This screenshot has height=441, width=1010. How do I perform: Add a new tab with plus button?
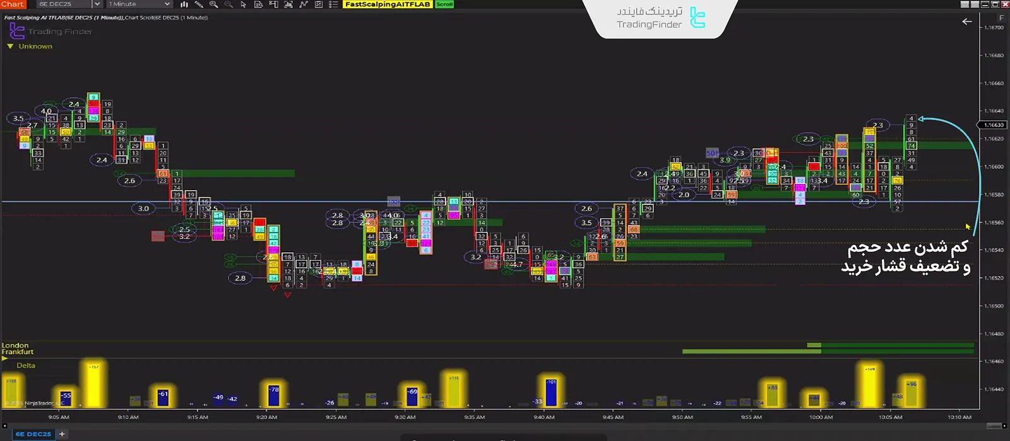coord(62,434)
